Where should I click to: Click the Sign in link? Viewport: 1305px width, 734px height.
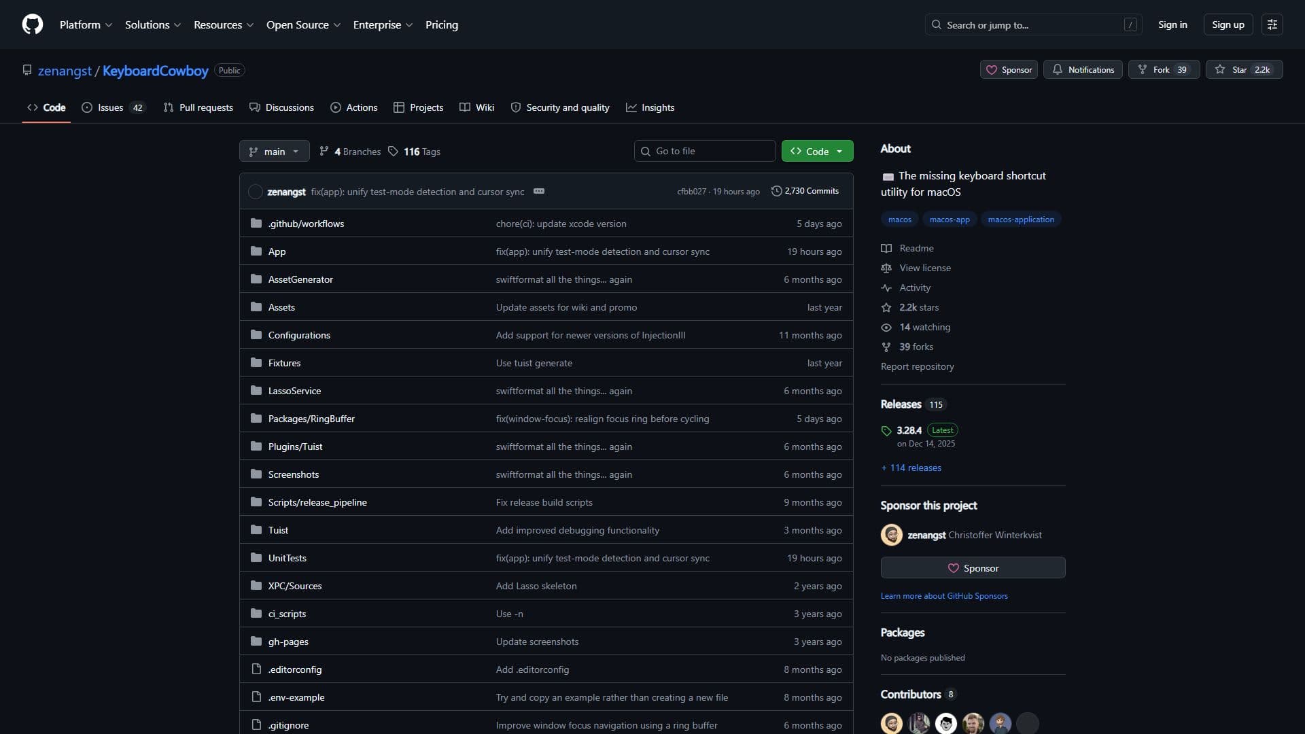pos(1172,24)
